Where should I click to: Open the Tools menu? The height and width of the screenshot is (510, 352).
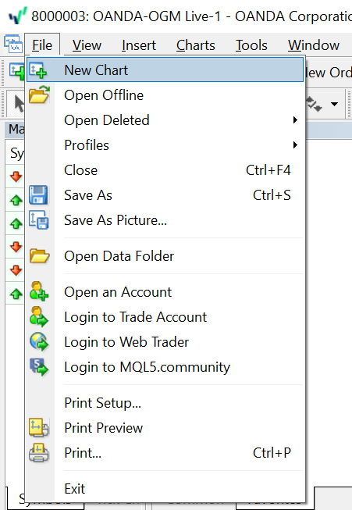coord(251,45)
